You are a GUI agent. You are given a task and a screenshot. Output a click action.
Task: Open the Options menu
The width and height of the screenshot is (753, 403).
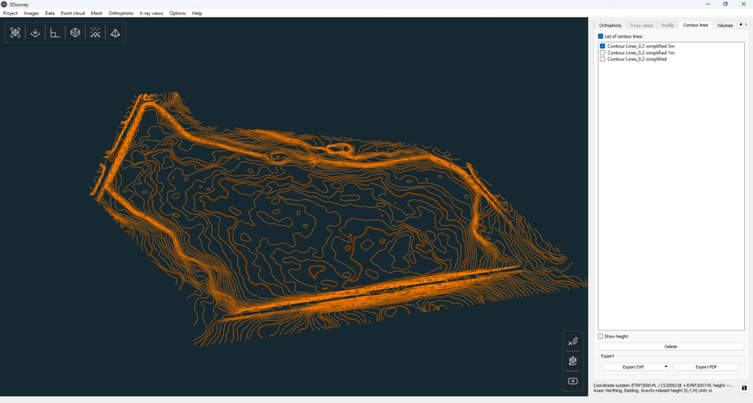click(178, 13)
